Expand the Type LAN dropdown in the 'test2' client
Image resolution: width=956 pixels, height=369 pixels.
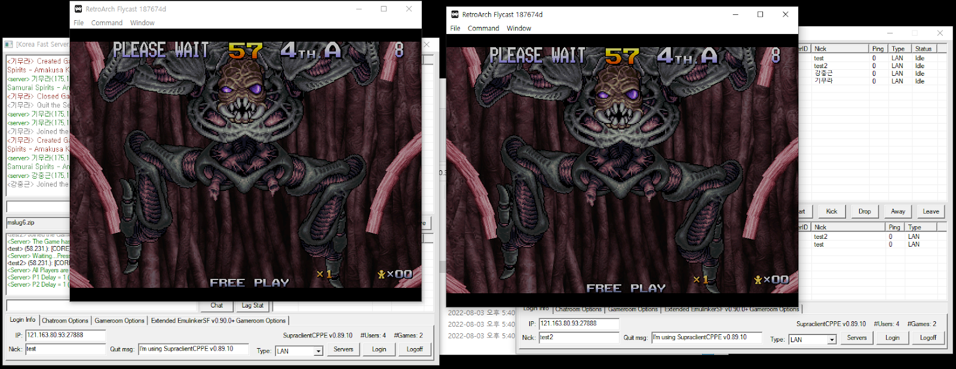pos(831,340)
